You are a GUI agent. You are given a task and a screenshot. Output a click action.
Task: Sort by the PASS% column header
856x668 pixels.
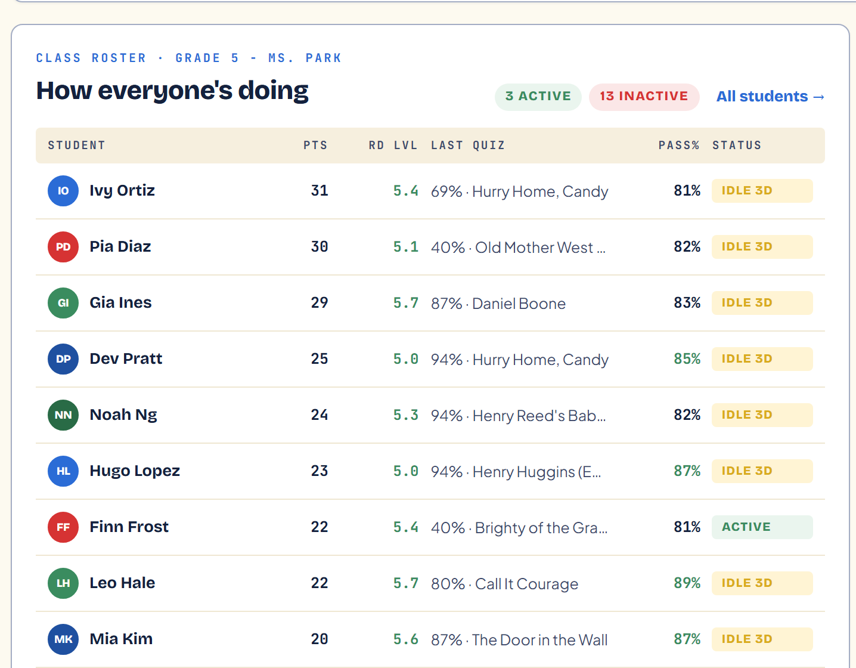click(679, 146)
